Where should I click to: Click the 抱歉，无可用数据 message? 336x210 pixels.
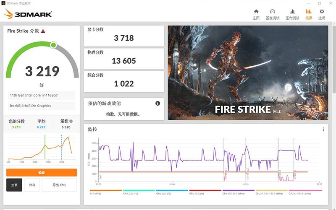123,114
